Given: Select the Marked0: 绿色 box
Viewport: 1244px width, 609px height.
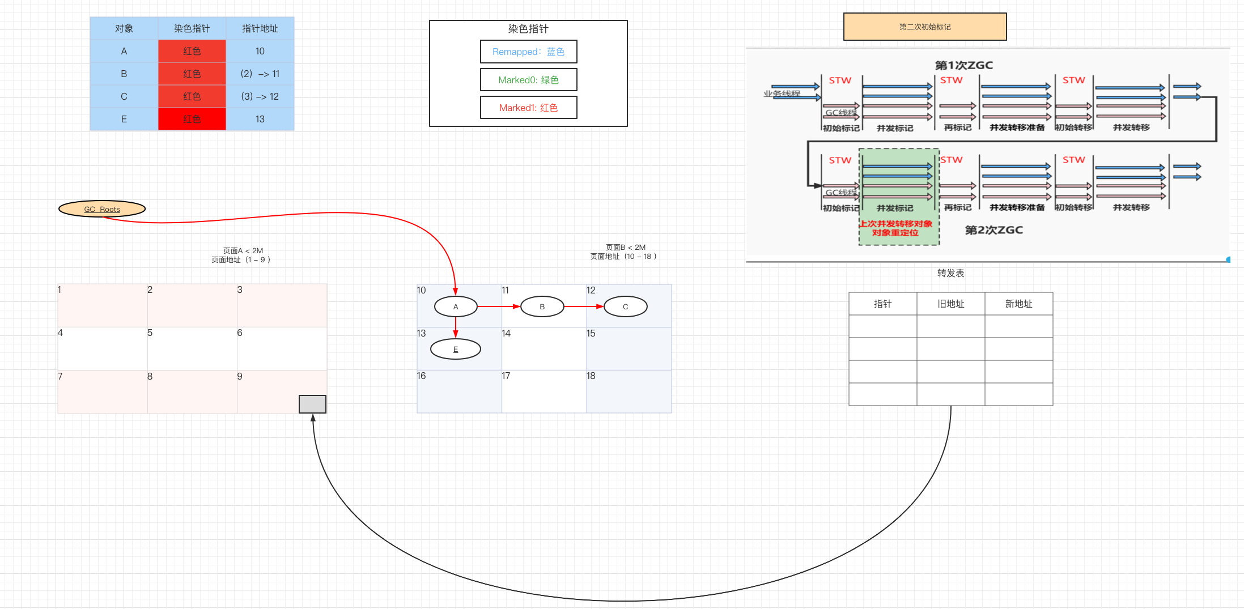Looking at the screenshot, I should 528,80.
